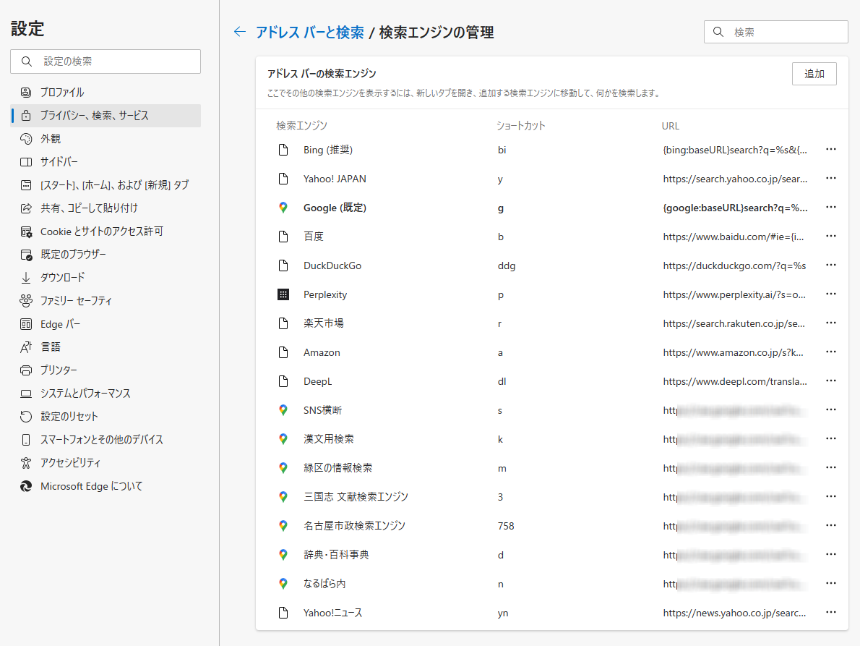
Task: Click the ダウンロード download arrow icon
Action: click(x=26, y=278)
